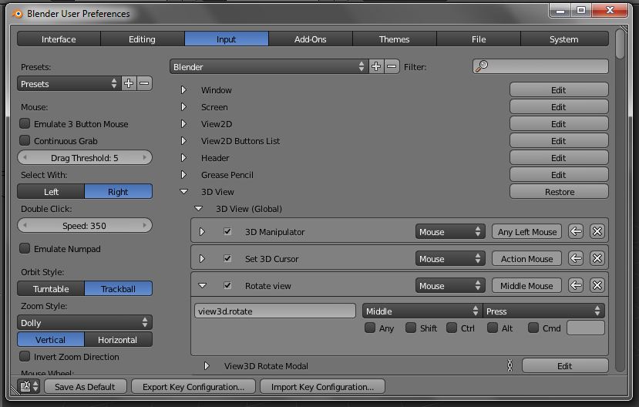Remove the 3D Manipulator keymap item
The width and height of the screenshot is (639, 407).
pyautogui.click(x=597, y=231)
